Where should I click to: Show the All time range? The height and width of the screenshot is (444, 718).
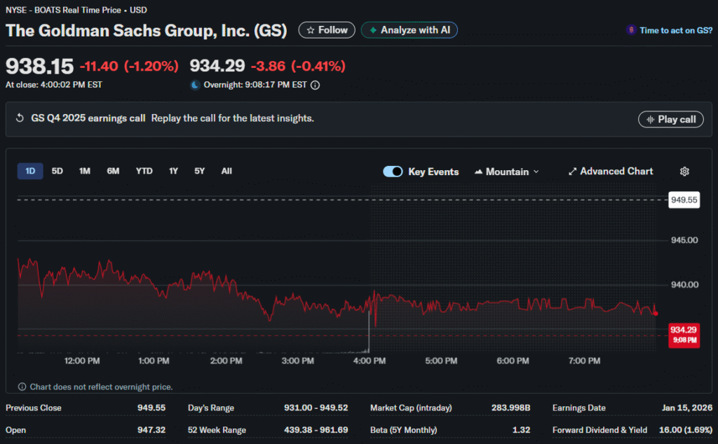click(226, 171)
